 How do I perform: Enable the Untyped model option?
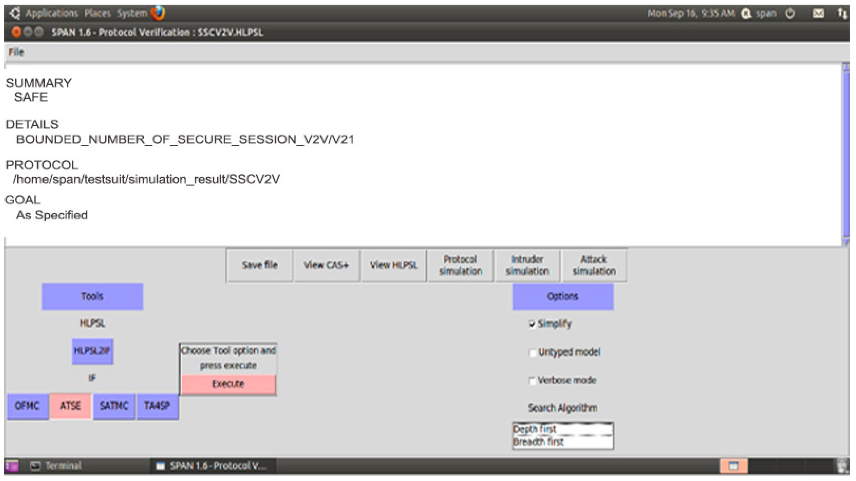point(532,352)
